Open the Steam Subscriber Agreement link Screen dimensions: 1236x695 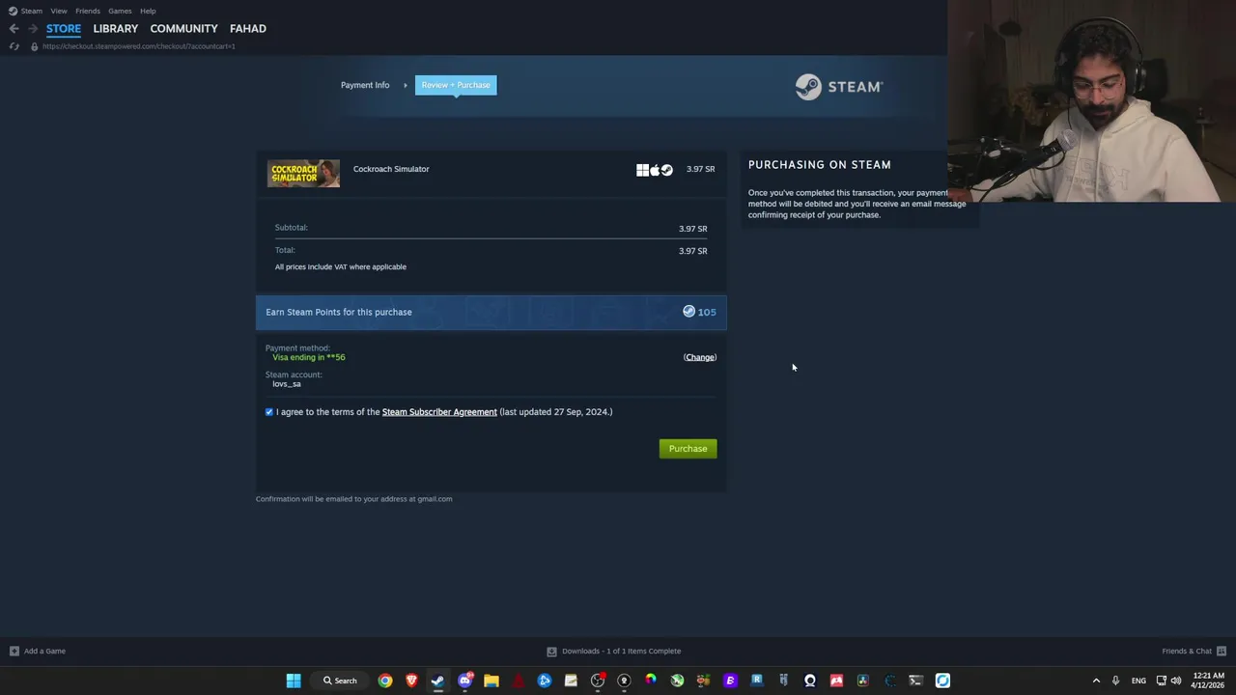(x=439, y=412)
